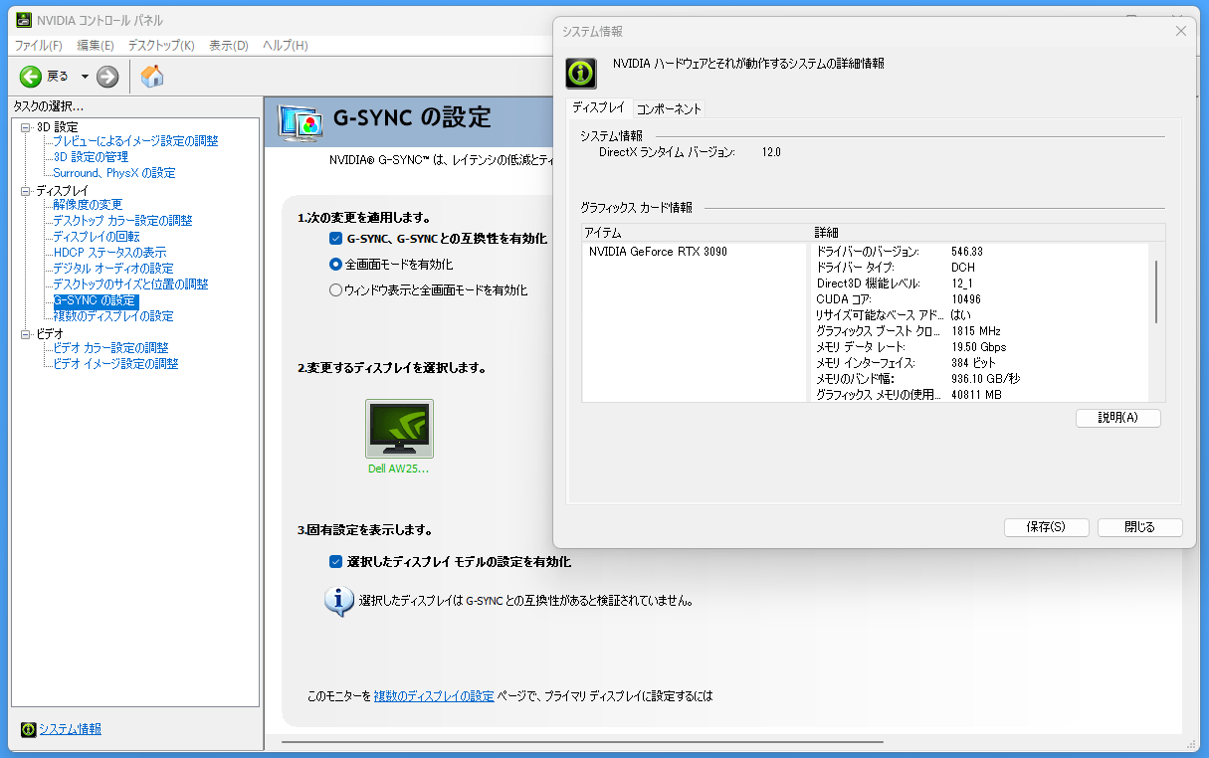Viewport: 1209px width, 758px height.
Task: Follow the 複数のディスプレイの設定 hyperlink
Action: coord(433,696)
